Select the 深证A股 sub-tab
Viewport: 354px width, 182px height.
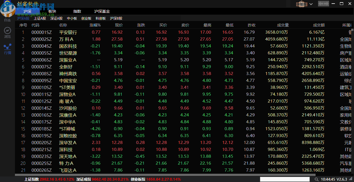(56, 18)
